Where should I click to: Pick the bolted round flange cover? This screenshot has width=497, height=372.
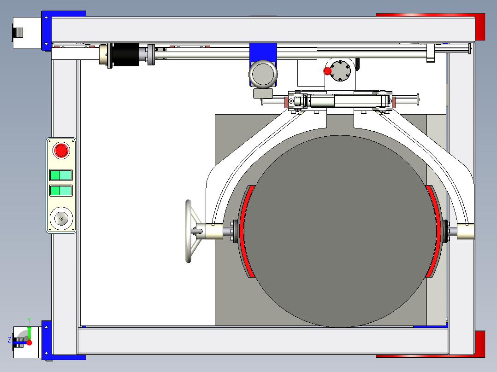pyautogui.click(x=340, y=71)
